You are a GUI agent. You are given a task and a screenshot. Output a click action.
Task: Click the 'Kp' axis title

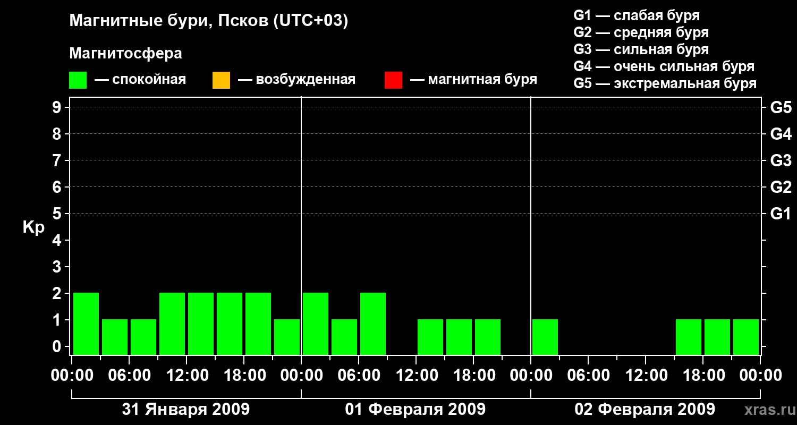click(x=33, y=227)
